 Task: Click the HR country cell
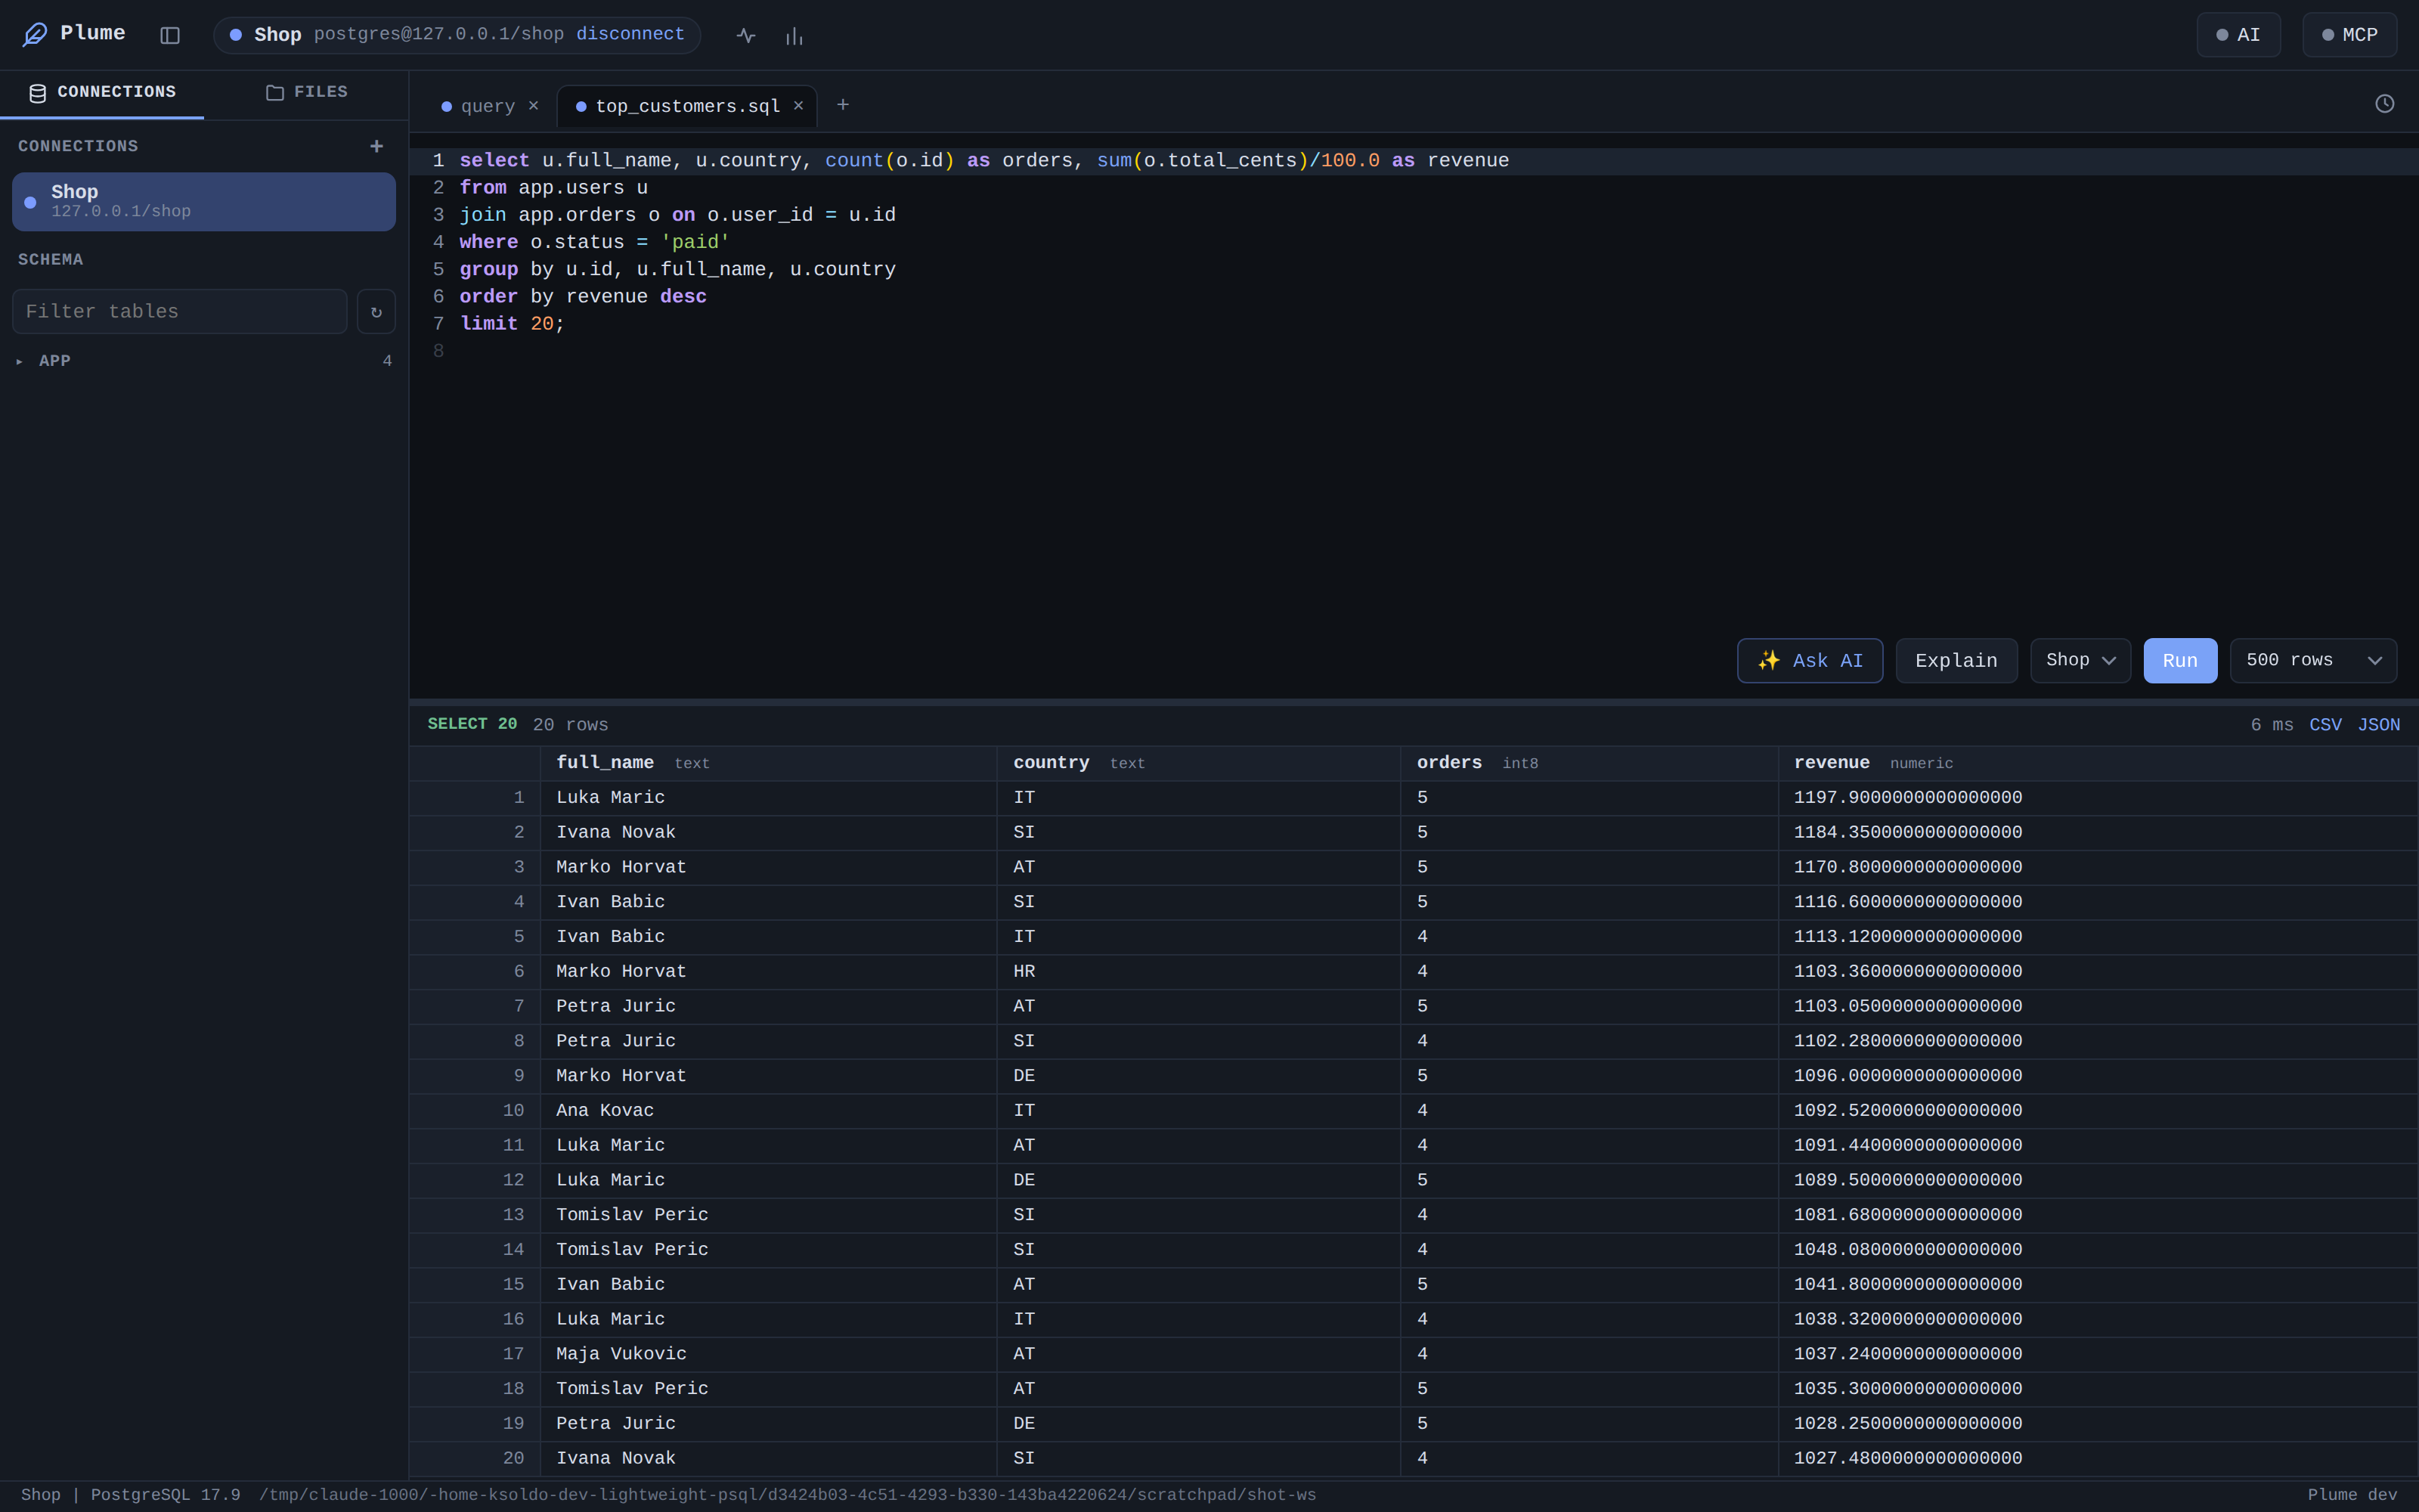tap(1197, 972)
